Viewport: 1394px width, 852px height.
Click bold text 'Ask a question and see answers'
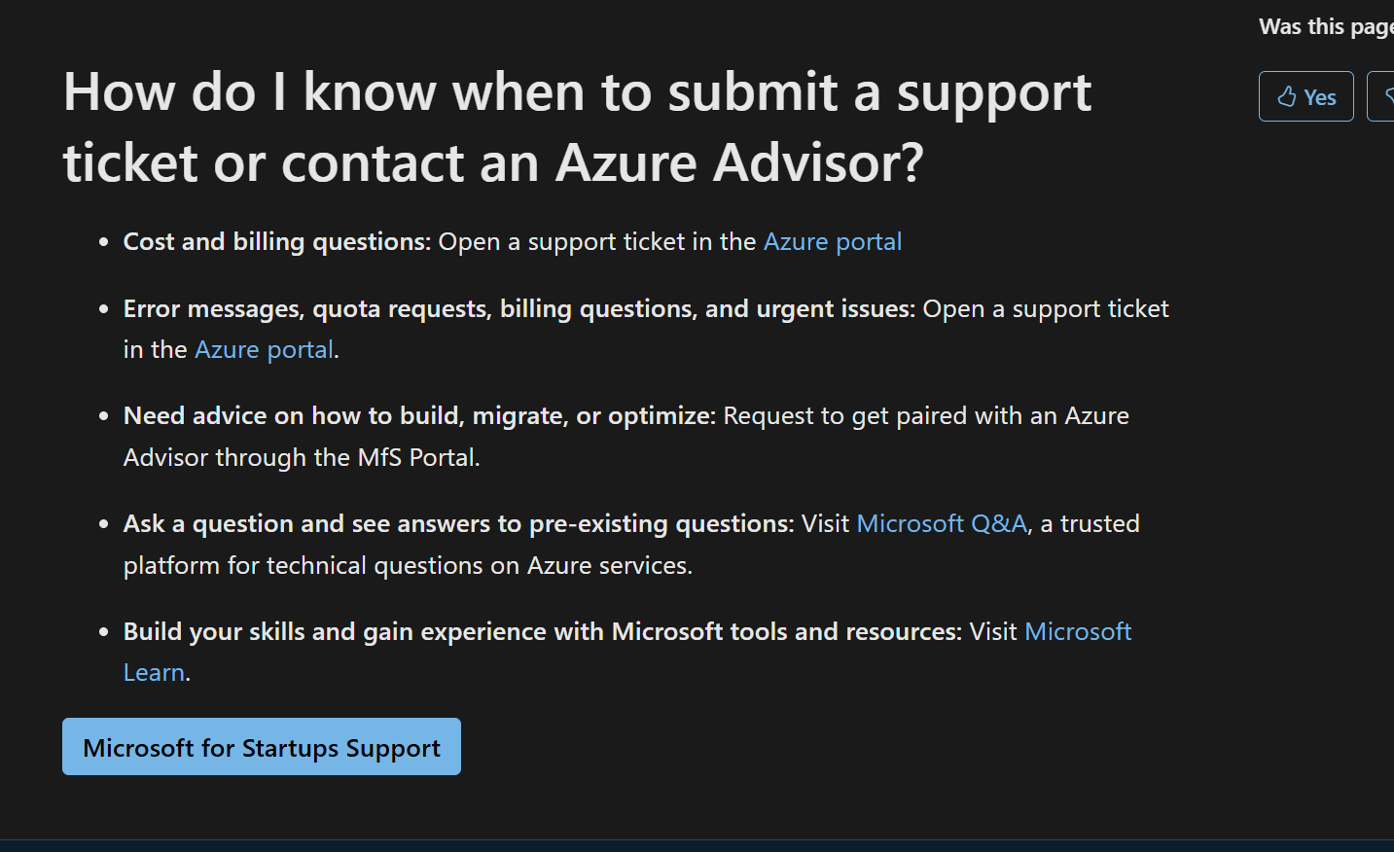[x=323, y=523]
